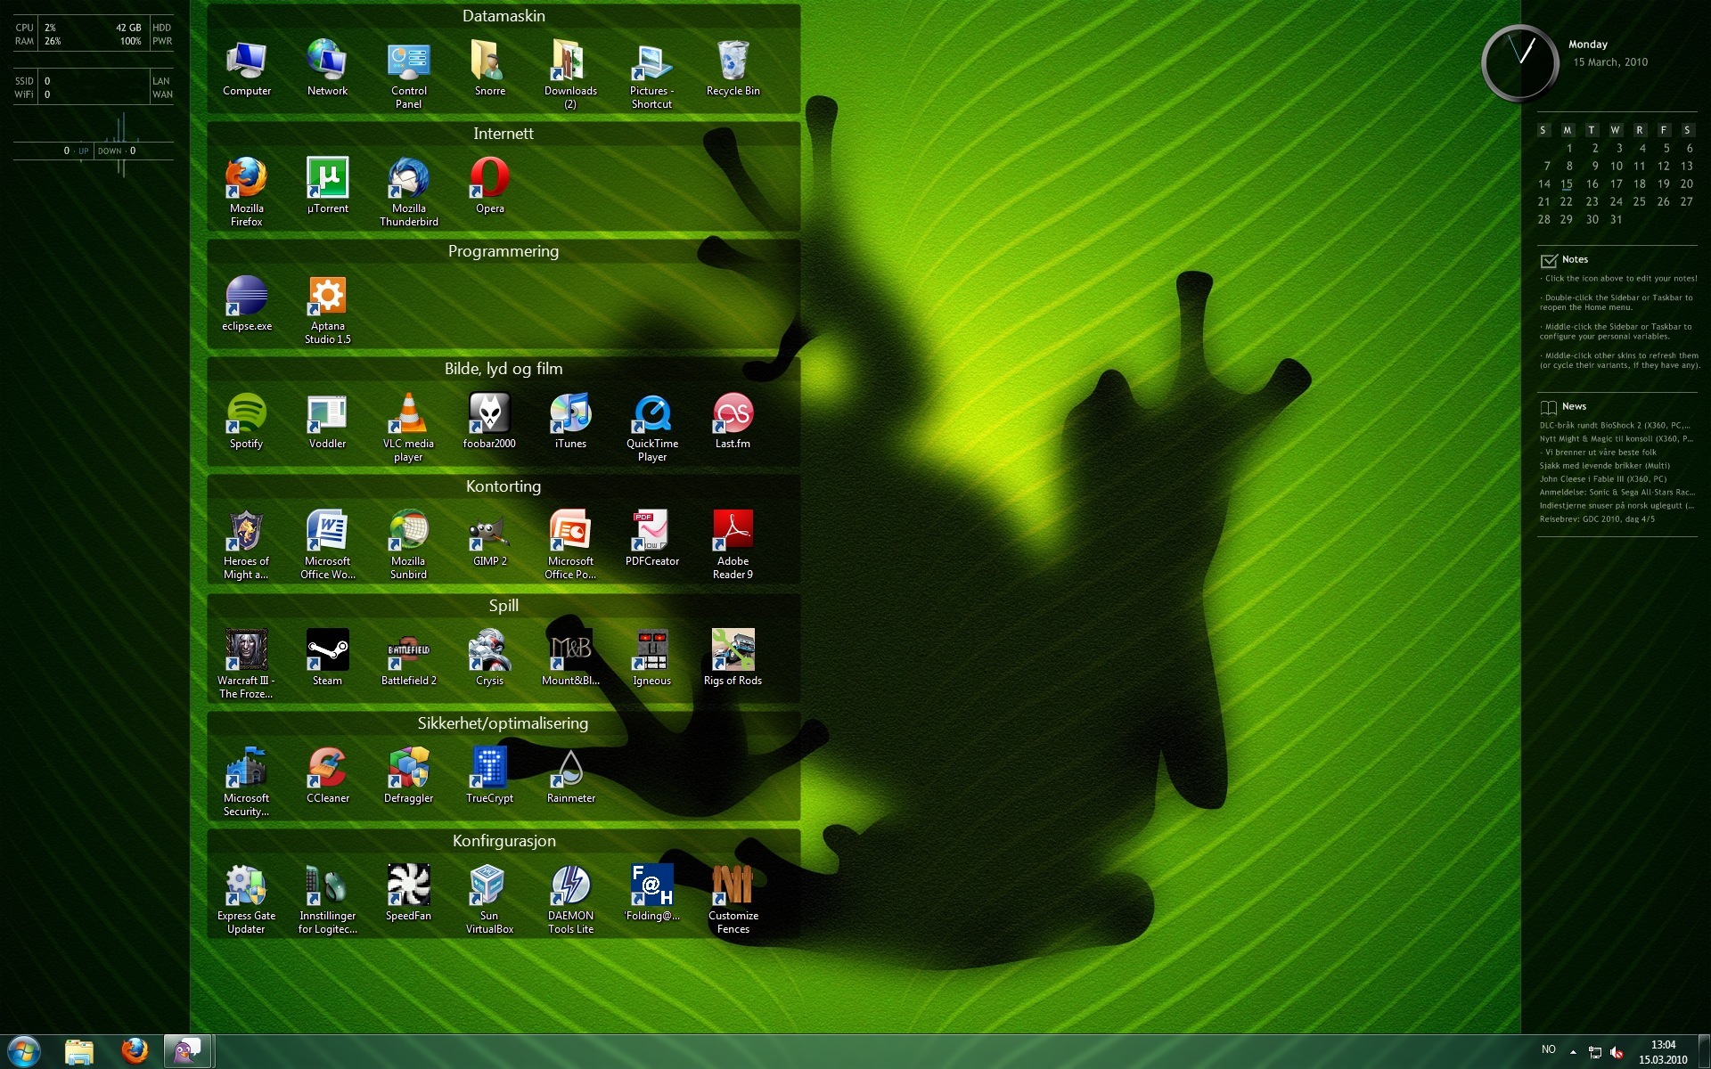The image size is (1711, 1069).
Task: Launch DAEMON Tools Lite shortcut
Action: (x=570, y=900)
